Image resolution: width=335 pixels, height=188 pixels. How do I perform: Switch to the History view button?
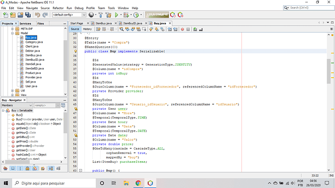(x=87, y=29)
